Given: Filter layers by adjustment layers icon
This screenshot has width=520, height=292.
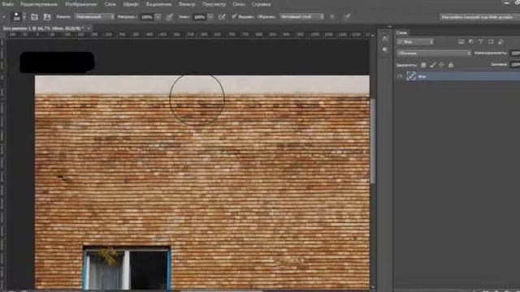Looking at the screenshot, I should [471, 41].
